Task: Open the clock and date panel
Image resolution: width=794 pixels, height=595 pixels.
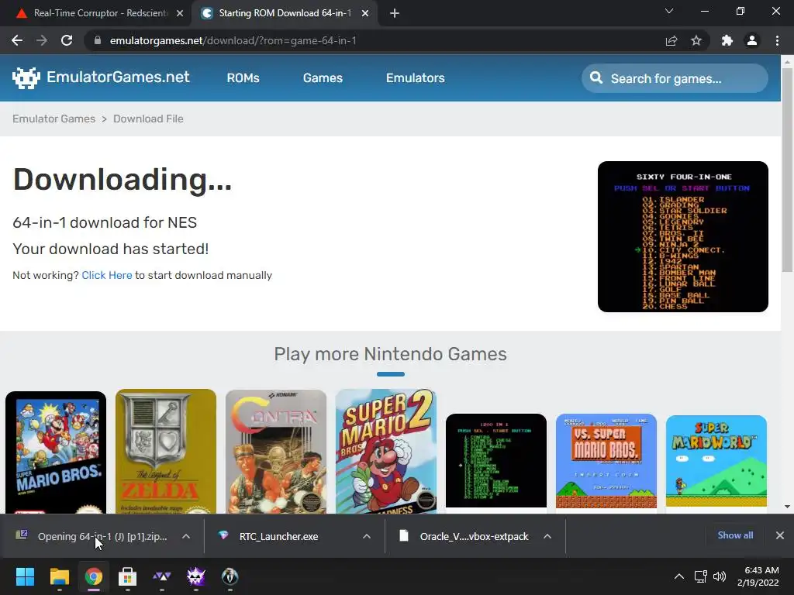Action: click(758, 576)
